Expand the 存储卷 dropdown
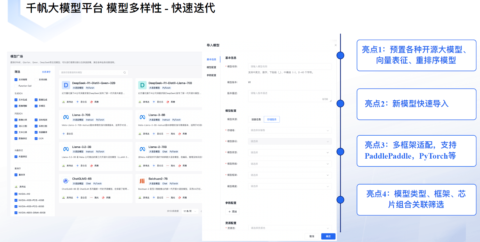This screenshot has height=242, width=480. pos(290,130)
